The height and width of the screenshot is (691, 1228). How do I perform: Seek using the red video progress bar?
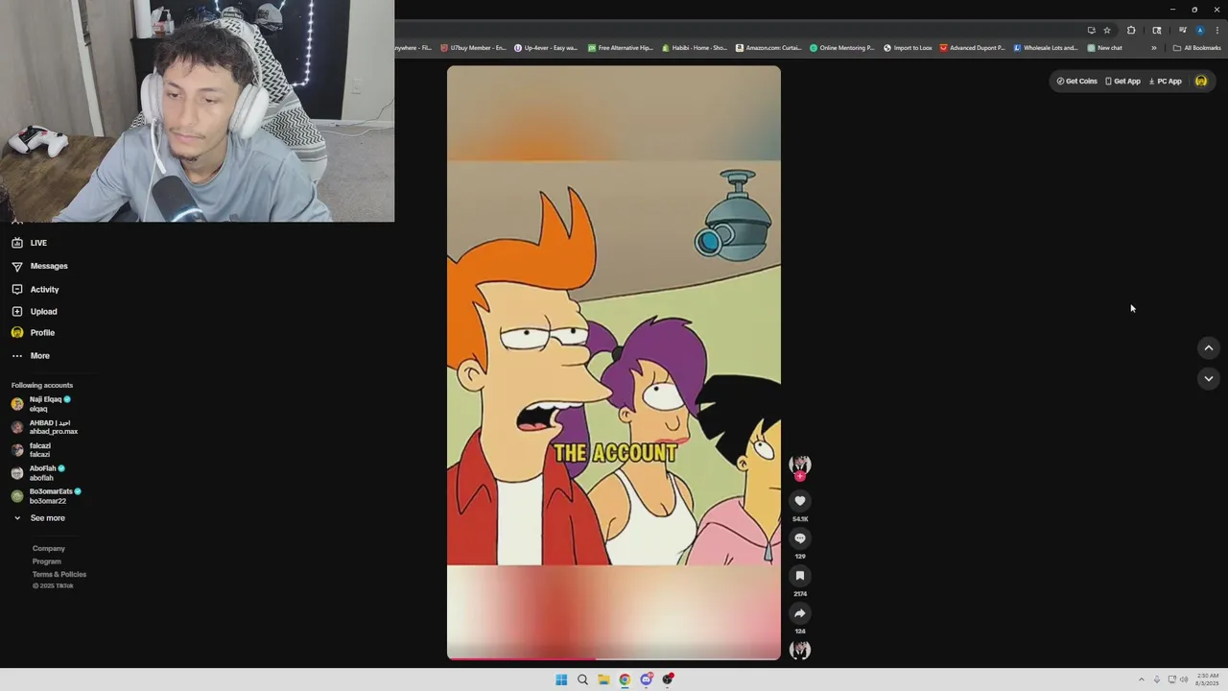pyautogui.click(x=614, y=658)
